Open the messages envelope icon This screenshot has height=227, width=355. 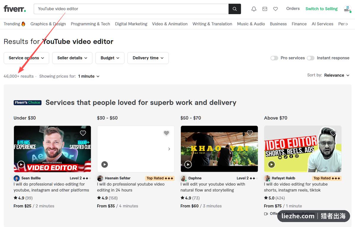click(x=265, y=9)
